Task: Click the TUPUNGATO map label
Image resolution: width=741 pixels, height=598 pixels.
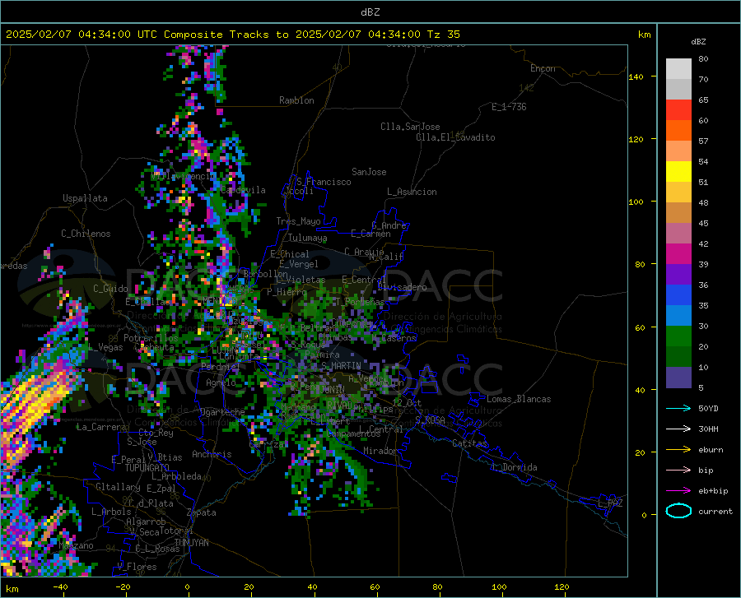Action: pyautogui.click(x=147, y=468)
